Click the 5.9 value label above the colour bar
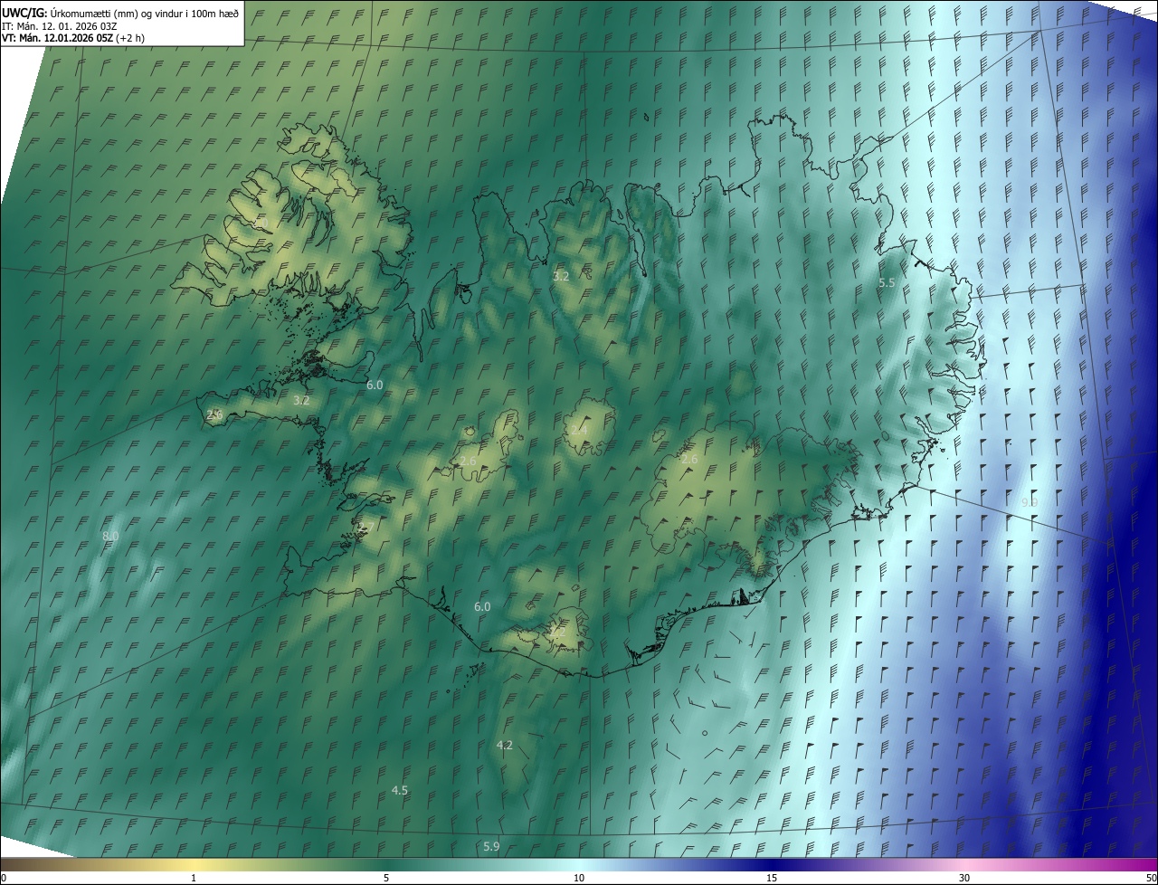1158x885 pixels. pyautogui.click(x=491, y=847)
